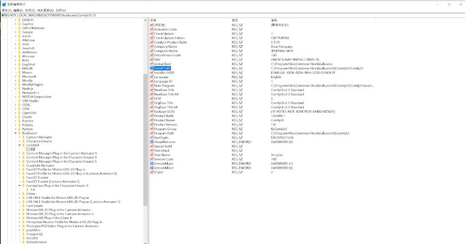465x244 pixels.
Task: Open the 編輯(E) menu
Action: [x=18, y=10]
